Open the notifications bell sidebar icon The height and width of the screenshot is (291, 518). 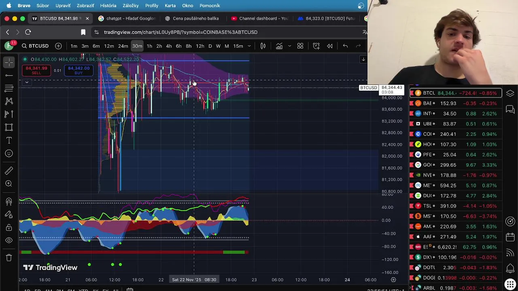pos(510,268)
